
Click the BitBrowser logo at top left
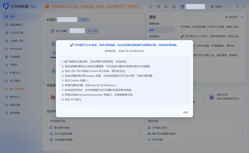6,6
